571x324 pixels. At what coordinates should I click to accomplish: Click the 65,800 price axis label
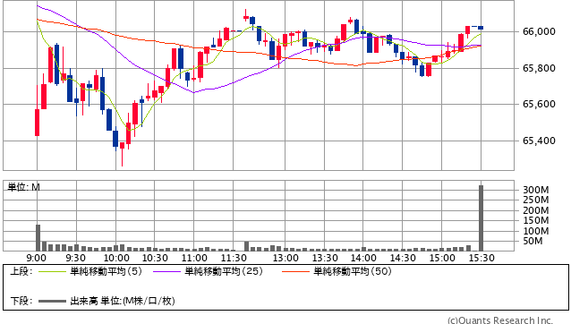point(539,68)
